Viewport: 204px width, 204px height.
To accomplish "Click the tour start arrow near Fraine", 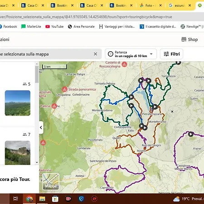I will click(191, 134).
